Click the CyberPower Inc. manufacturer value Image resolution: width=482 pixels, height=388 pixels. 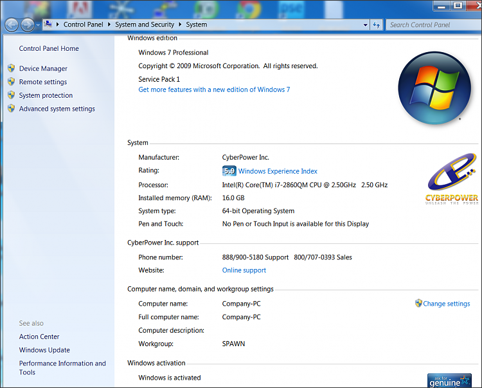click(x=245, y=157)
